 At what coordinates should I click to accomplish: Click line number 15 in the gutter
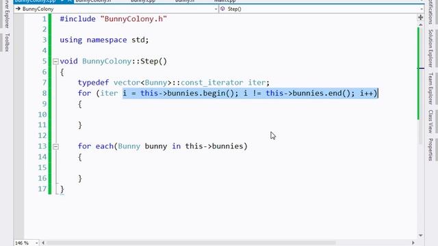(42, 167)
